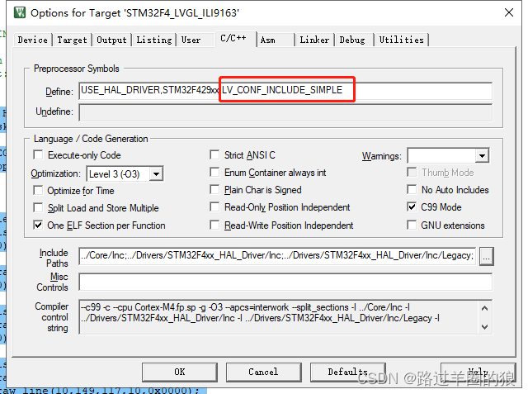
Task: Confirm settings with OK button
Action: click(x=180, y=372)
